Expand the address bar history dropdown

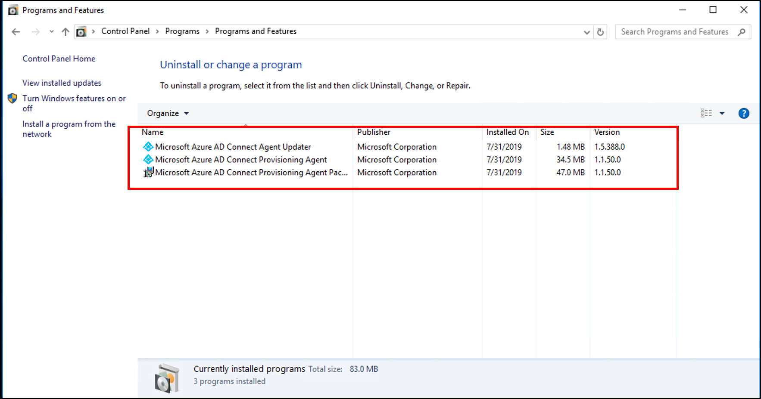(x=586, y=32)
